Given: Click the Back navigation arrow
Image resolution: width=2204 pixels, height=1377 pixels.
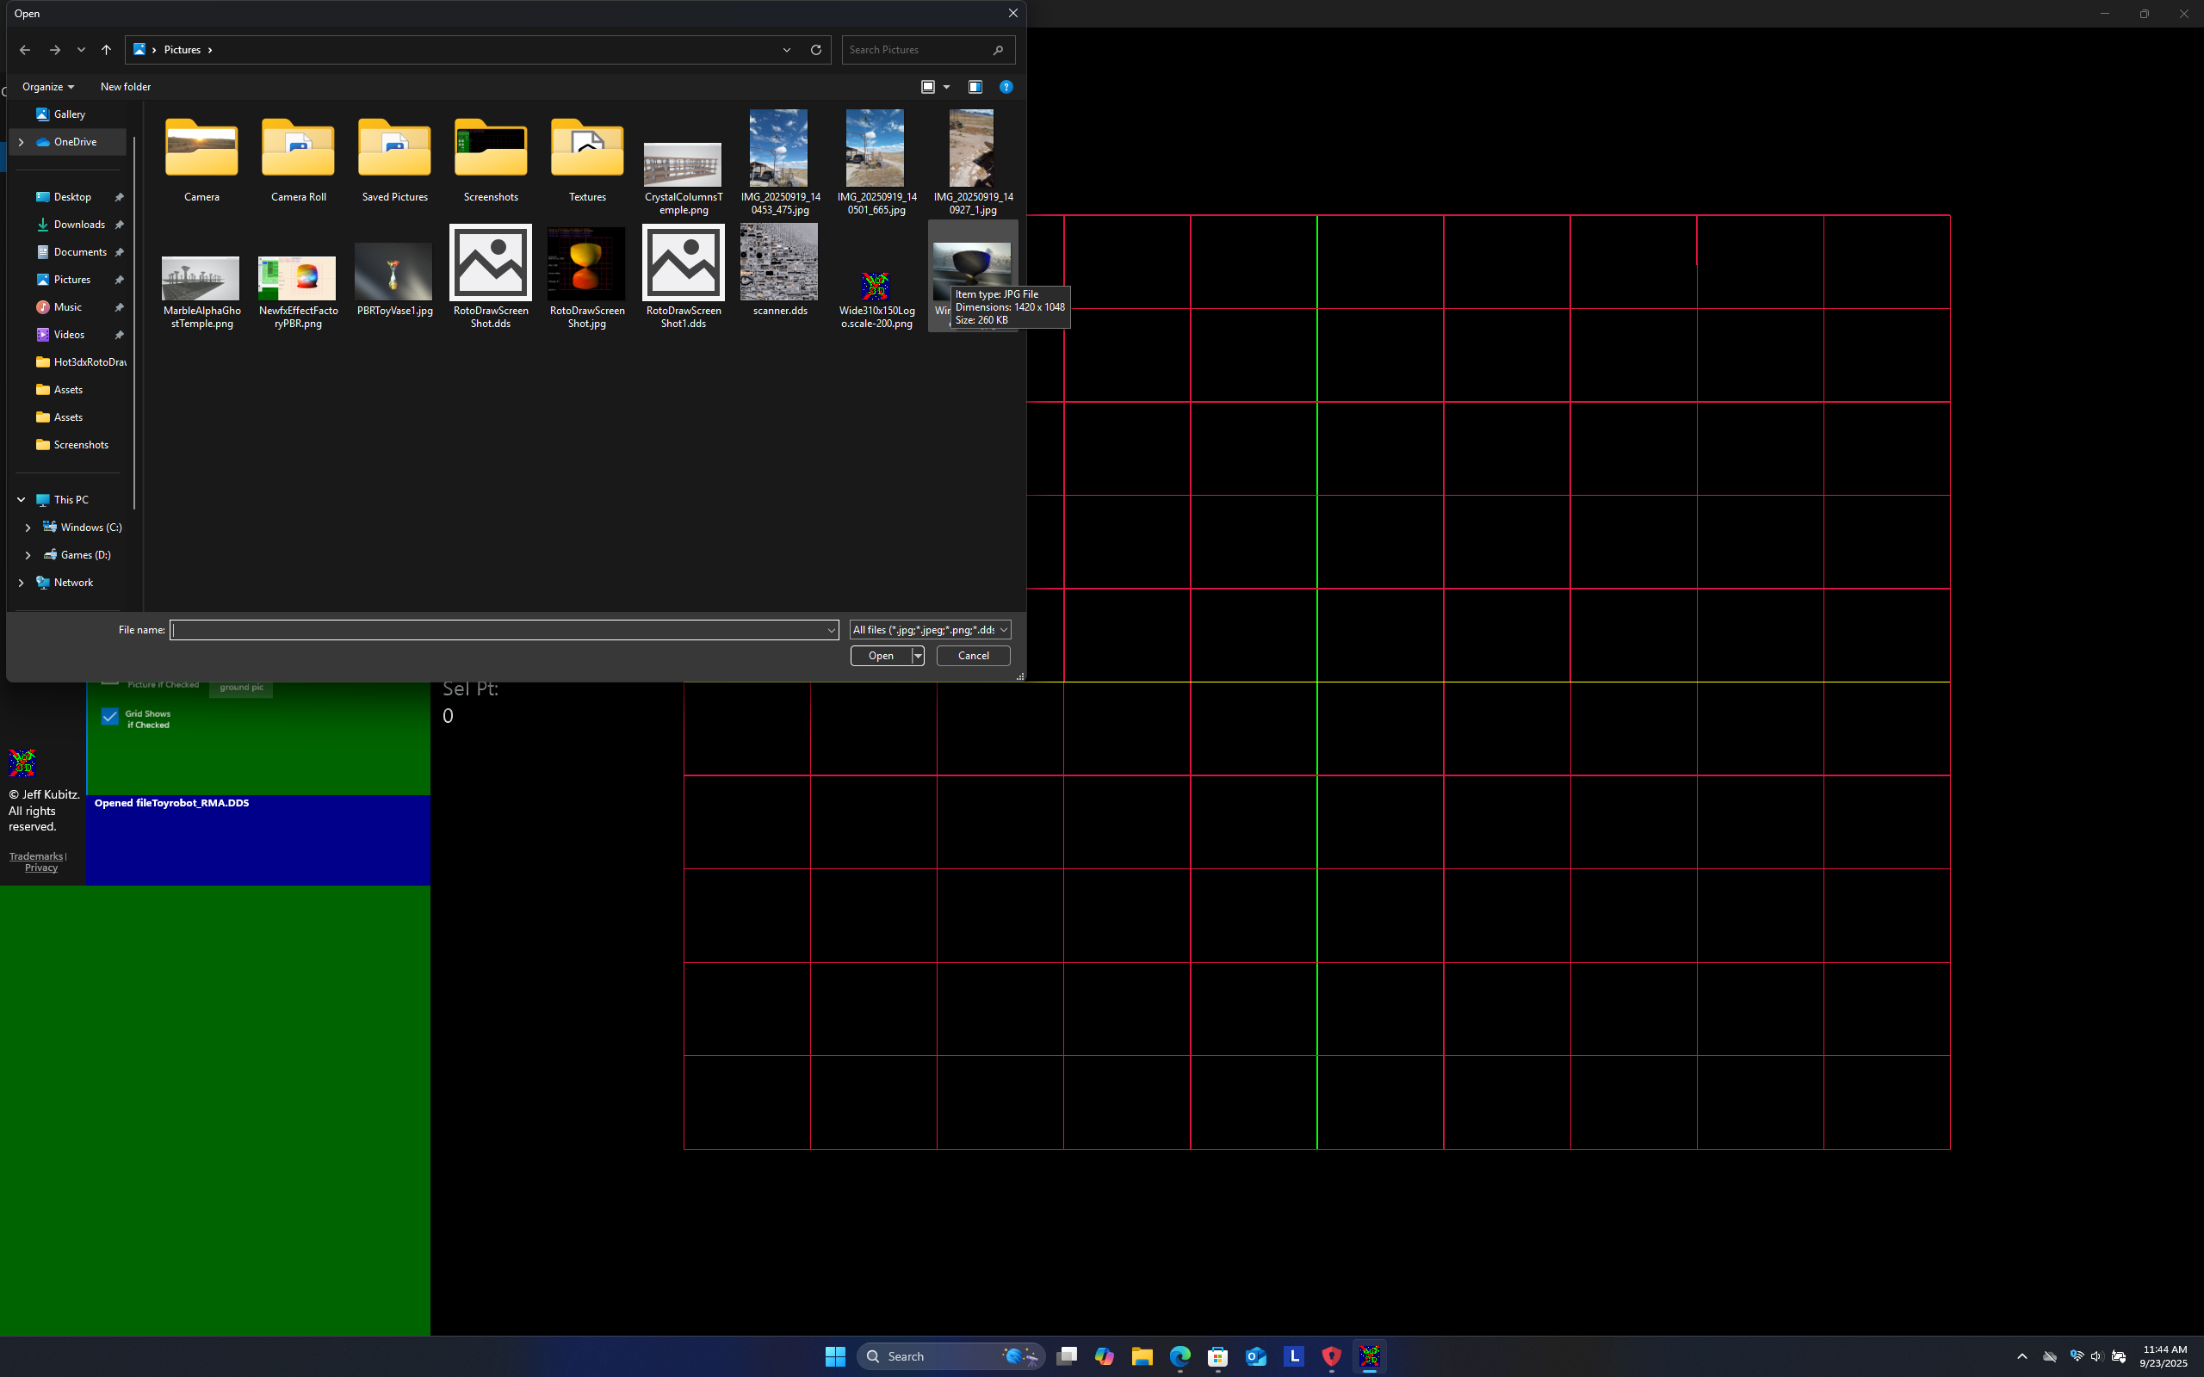Looking at the screenshot, I should point(25,50).
